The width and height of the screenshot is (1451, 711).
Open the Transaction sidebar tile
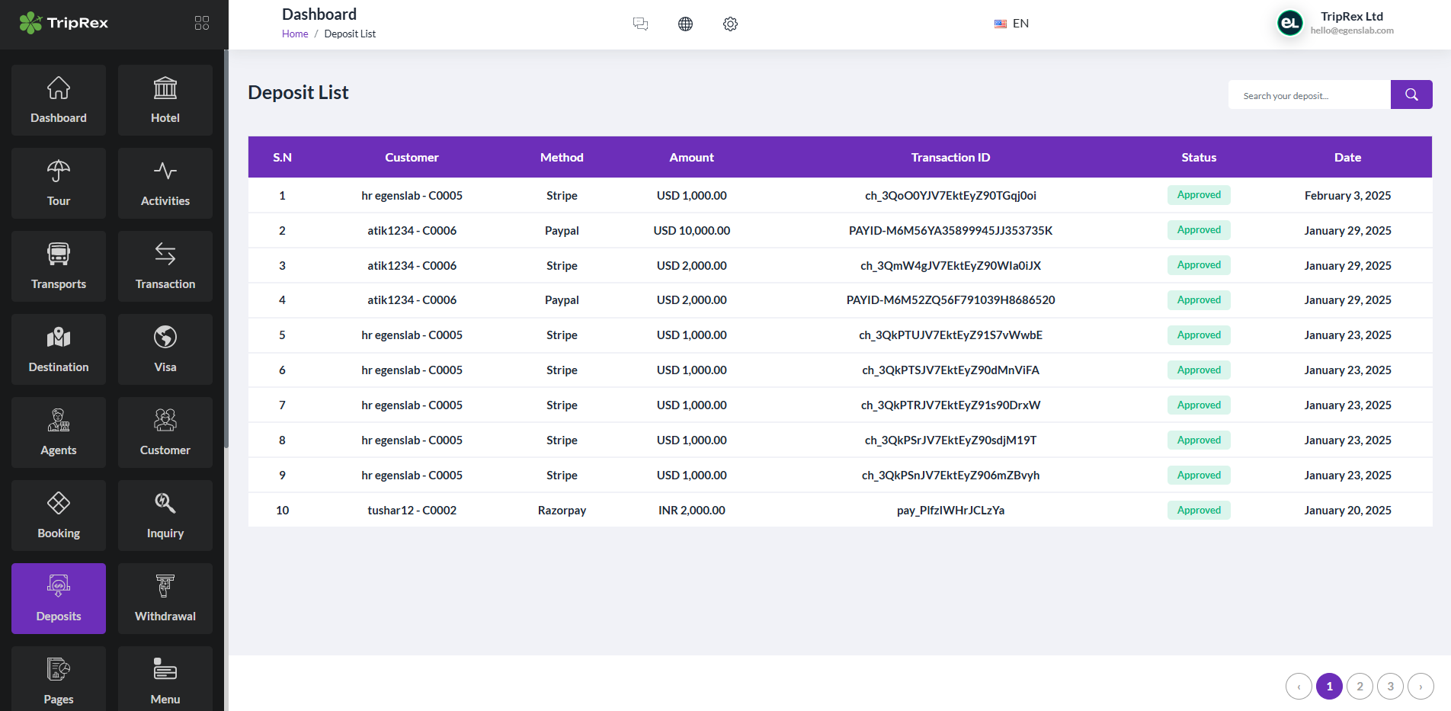point(165,266)
